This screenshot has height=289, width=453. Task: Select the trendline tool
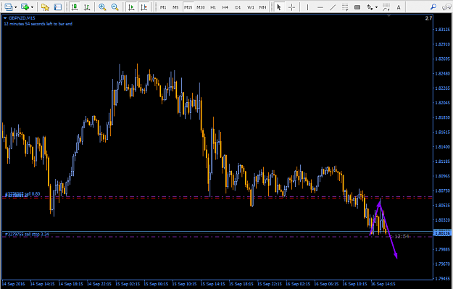coord(333,7)
